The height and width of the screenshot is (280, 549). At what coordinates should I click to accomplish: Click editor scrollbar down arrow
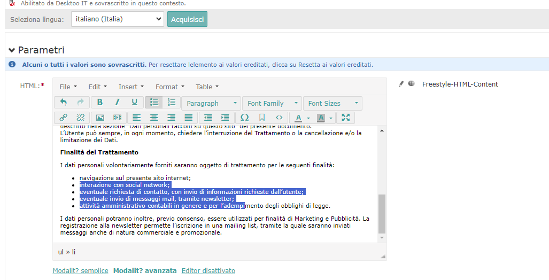pyautogui.click(x=382, y=238)
